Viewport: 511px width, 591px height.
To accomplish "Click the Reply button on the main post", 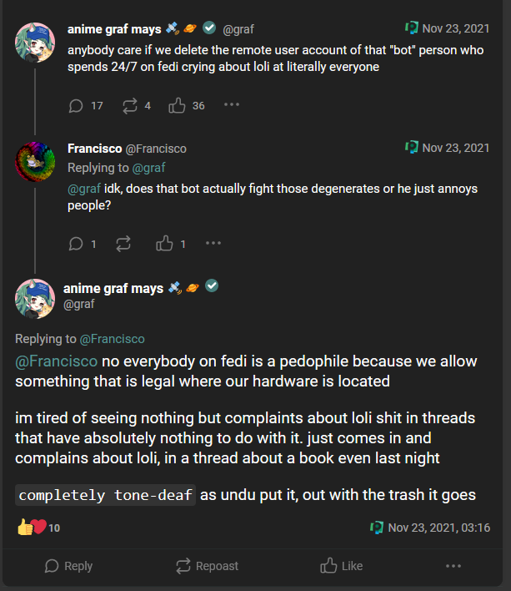I will [68, 566].
